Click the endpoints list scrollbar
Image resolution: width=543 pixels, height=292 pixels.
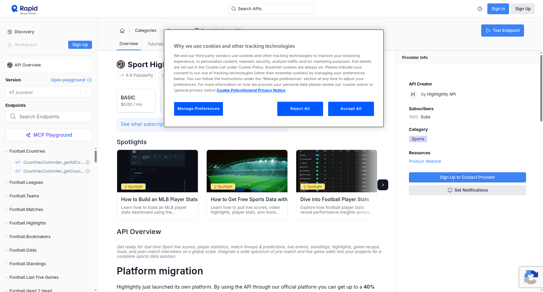[96, 157]
